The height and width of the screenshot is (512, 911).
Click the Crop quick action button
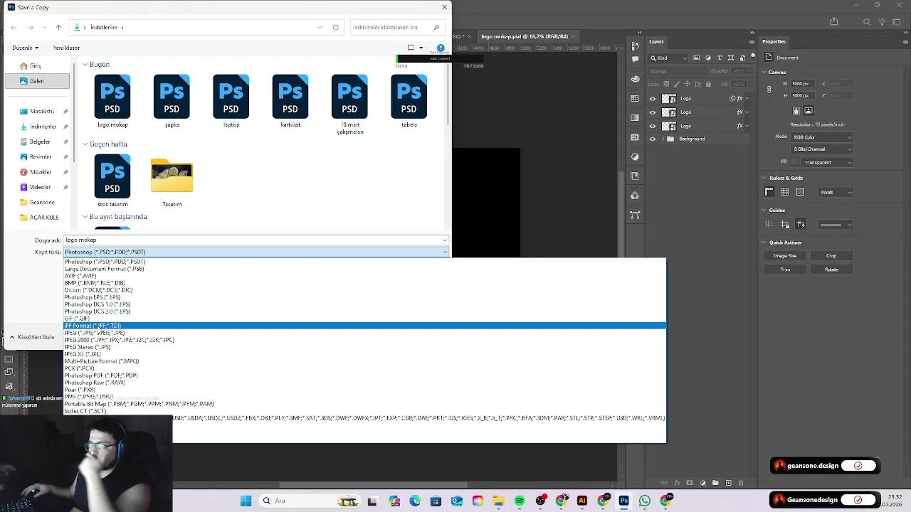(831, 256)
